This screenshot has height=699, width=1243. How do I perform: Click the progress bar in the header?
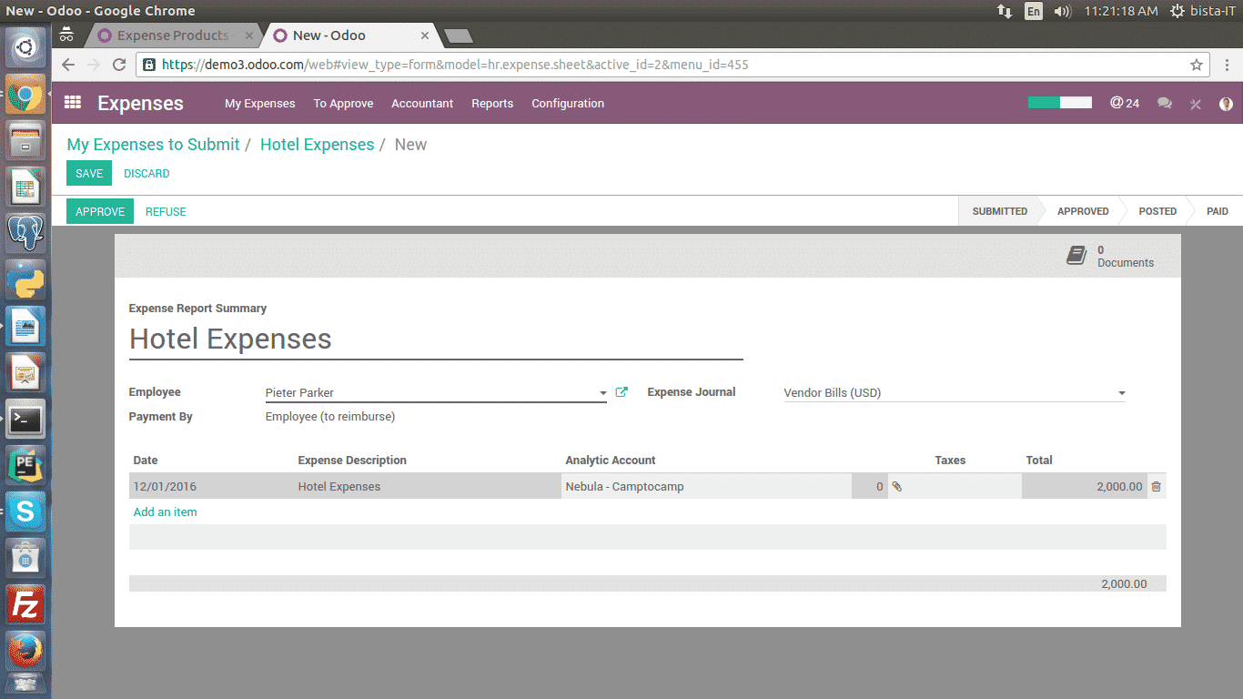pyautogui.click(x=1059, y=103)
